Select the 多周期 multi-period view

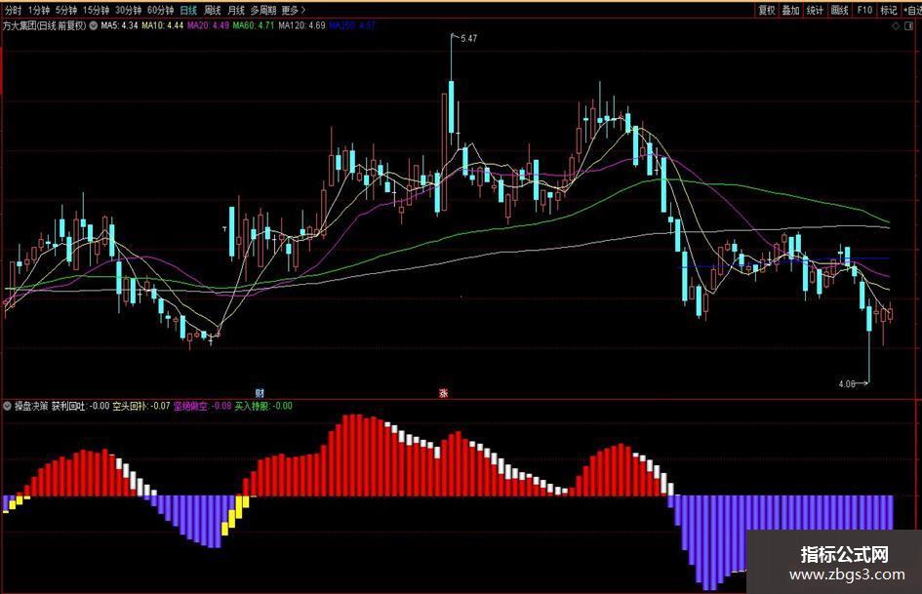click(262, 10)
